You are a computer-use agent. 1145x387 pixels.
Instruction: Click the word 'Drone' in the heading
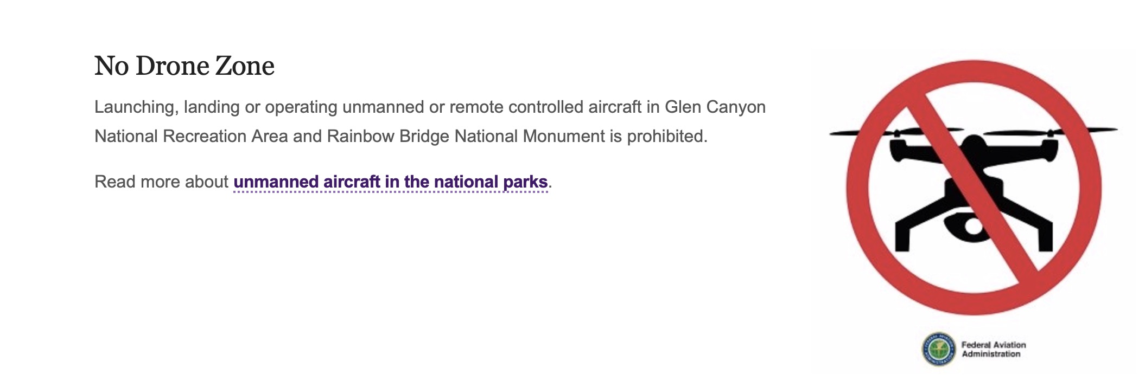[x=172, y=66]
